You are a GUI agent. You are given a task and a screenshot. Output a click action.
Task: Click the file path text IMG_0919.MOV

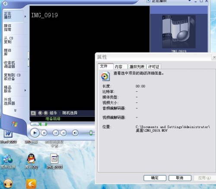point(156,130)
